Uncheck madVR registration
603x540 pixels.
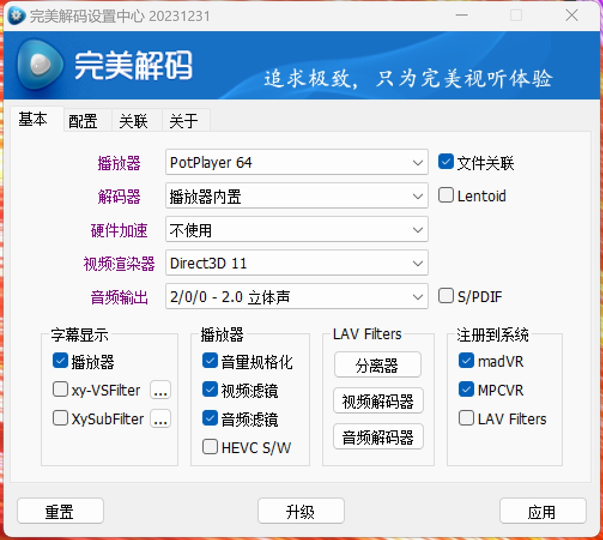click(466, 361)
